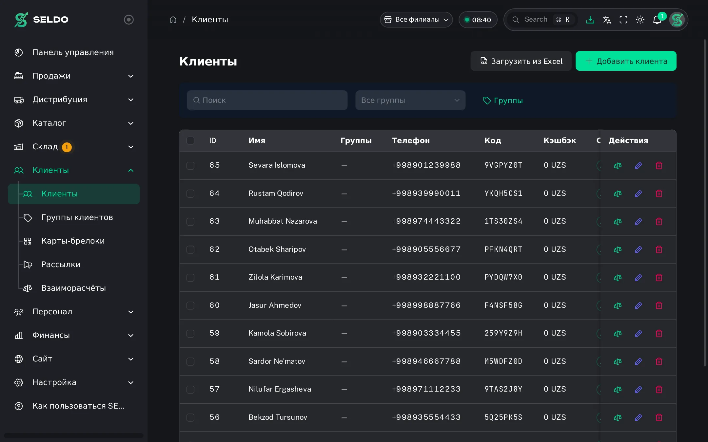Toggle fullscreen mode icon
The height and width of the screenshot is (442, 708).
pos(623,20)
